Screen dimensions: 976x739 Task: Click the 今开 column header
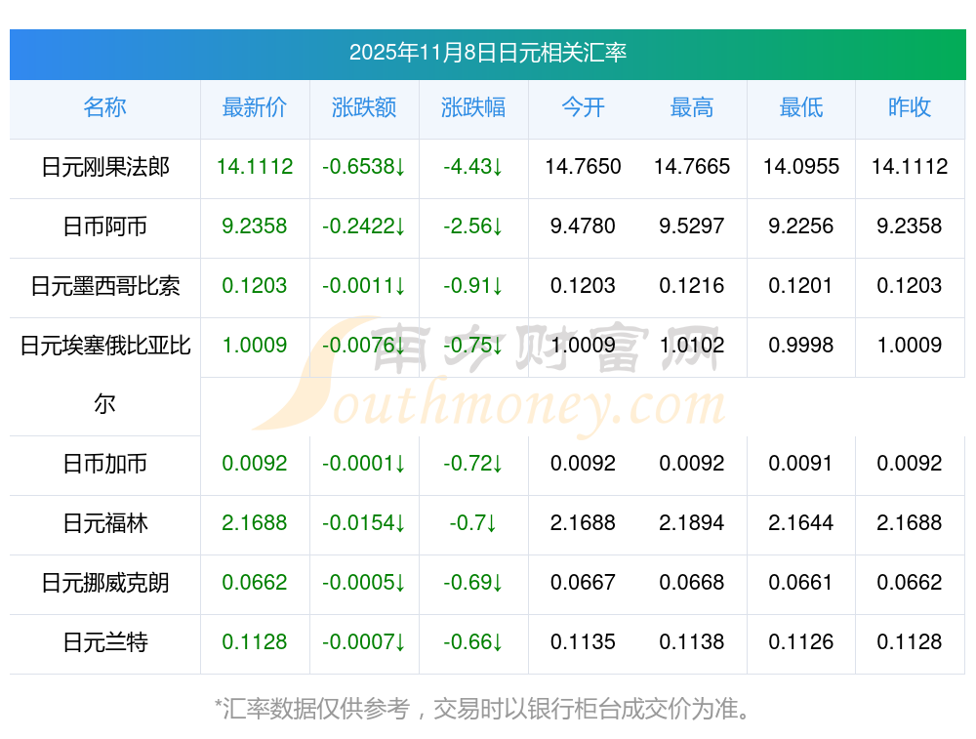pyautogui.click(x=583, y=107)
